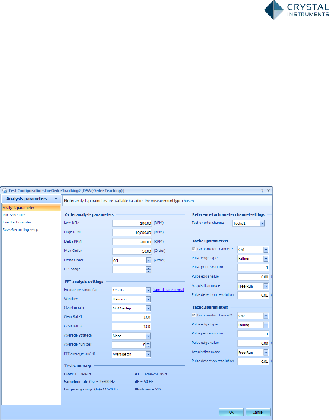Click Tacho1 Pulse detection resolution field
This screenshot has width=329, height=420.
pos(253,295)
